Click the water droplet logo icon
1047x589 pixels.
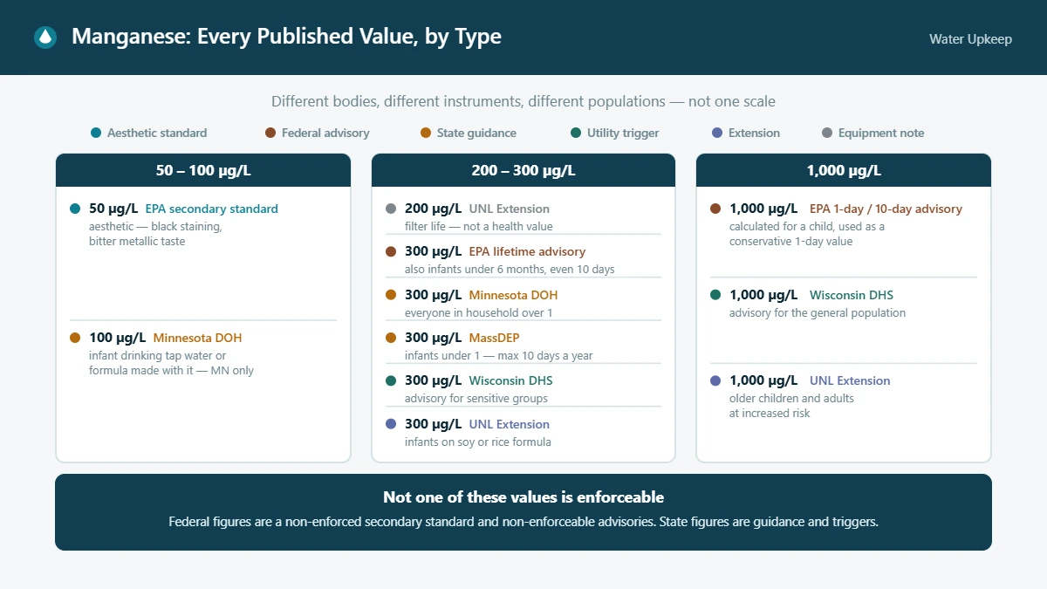[x=44, y=37]
